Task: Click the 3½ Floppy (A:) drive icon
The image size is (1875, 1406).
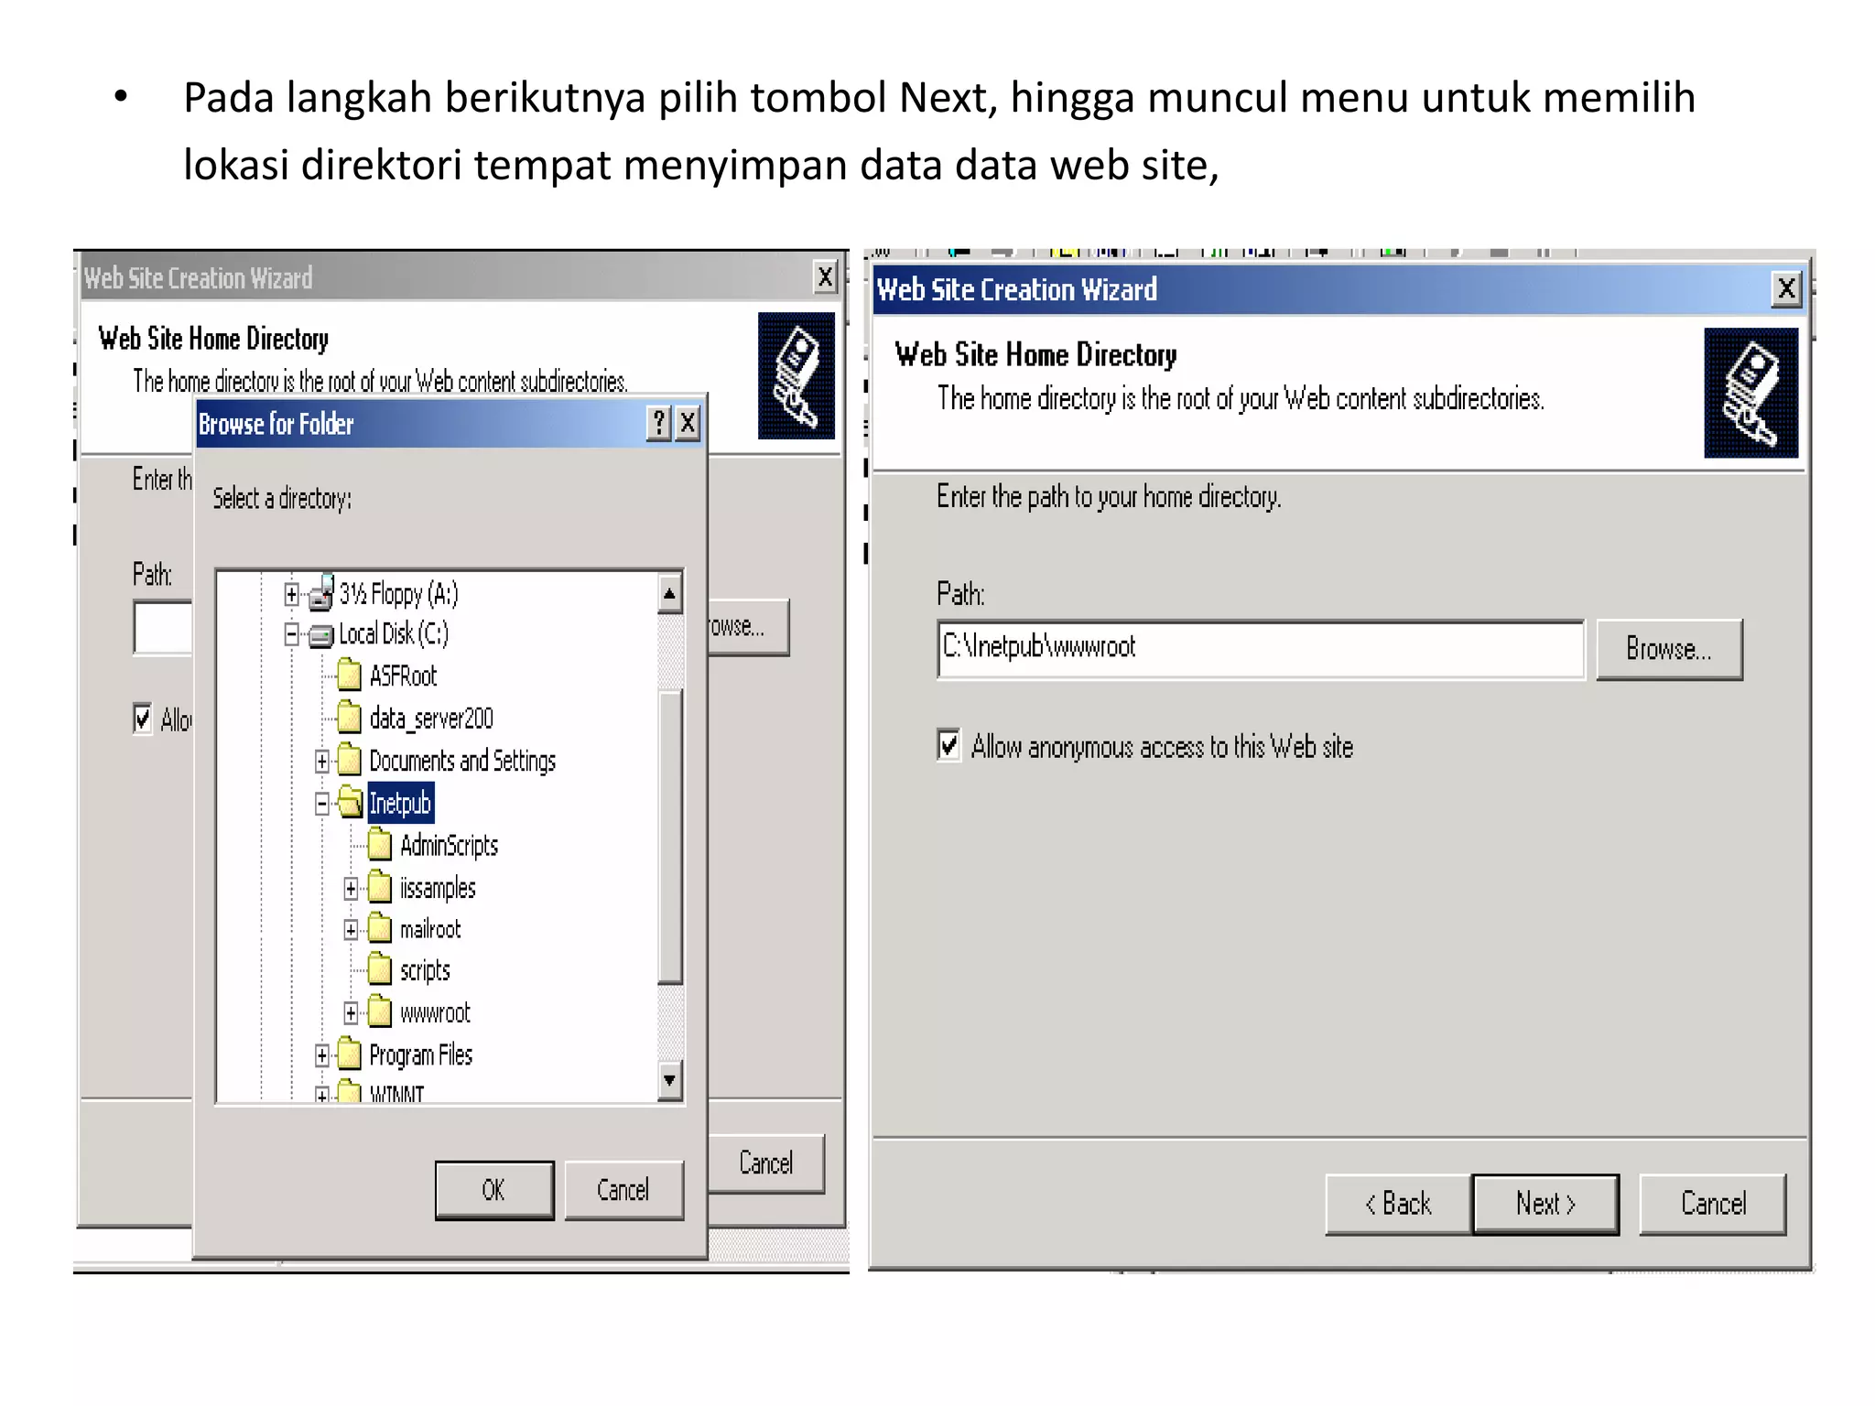Action: pos(320,594)
